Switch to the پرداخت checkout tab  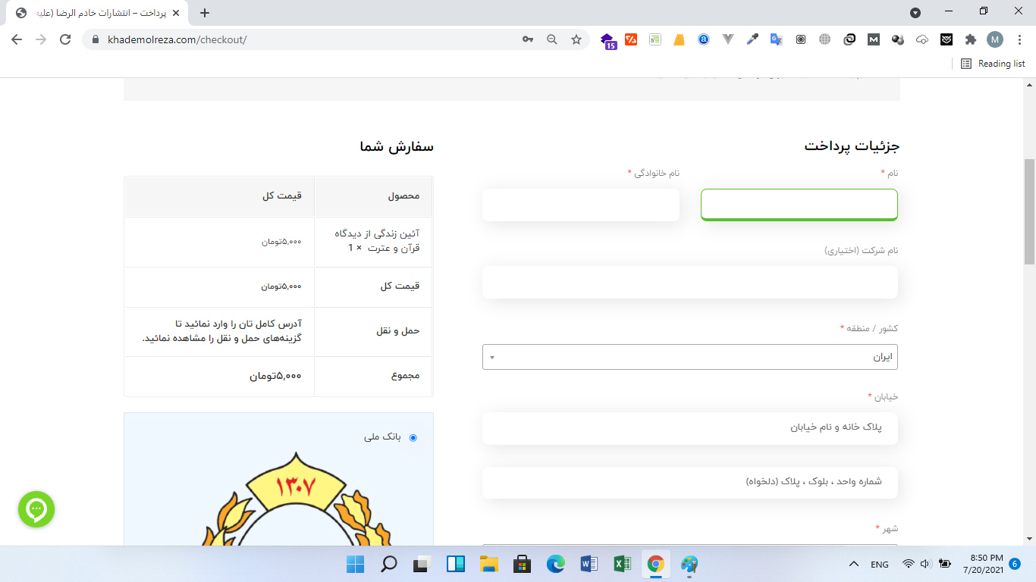(91, 12)
